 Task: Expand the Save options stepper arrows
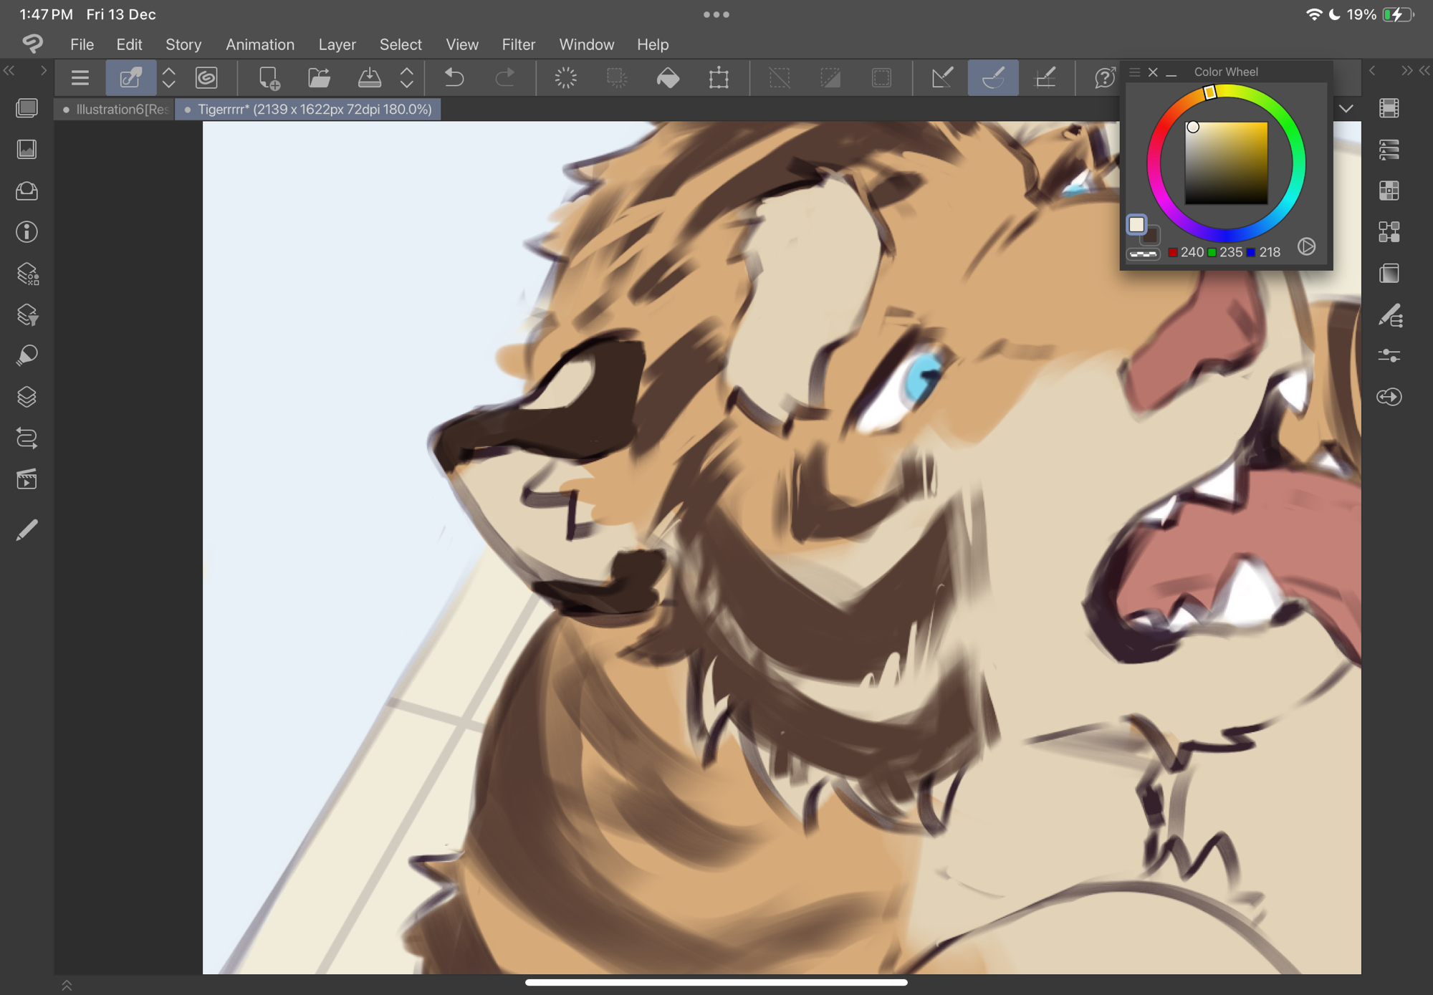406,77
